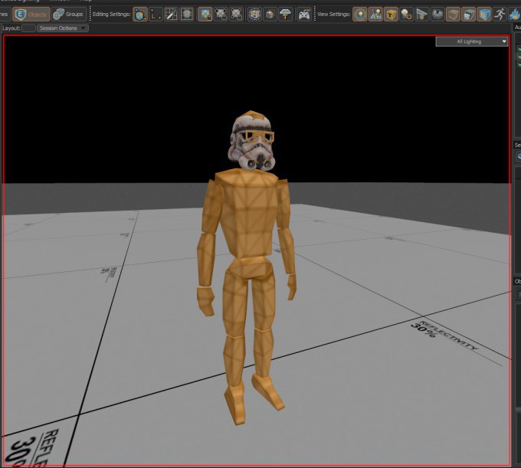
Task: Switch to Groups selection mode
Action: click(68, 15)
